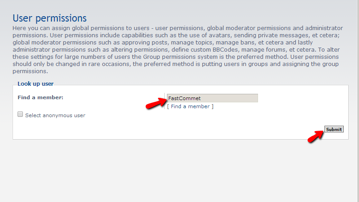359x202 pixels.
Task: Click the red arrow pointing at username field
Action: click(x=154, y=103)
